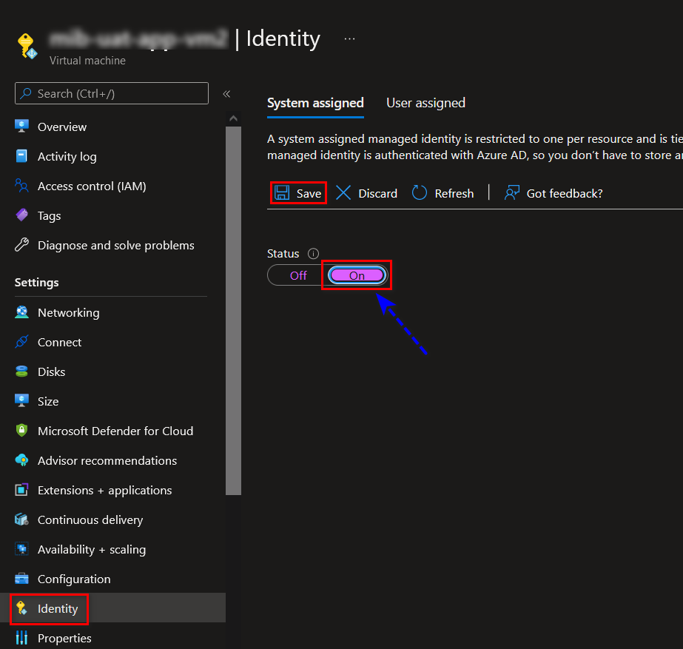Click the Tags purple label icon
Screen dimensions: 683x649
pos(22,215)
